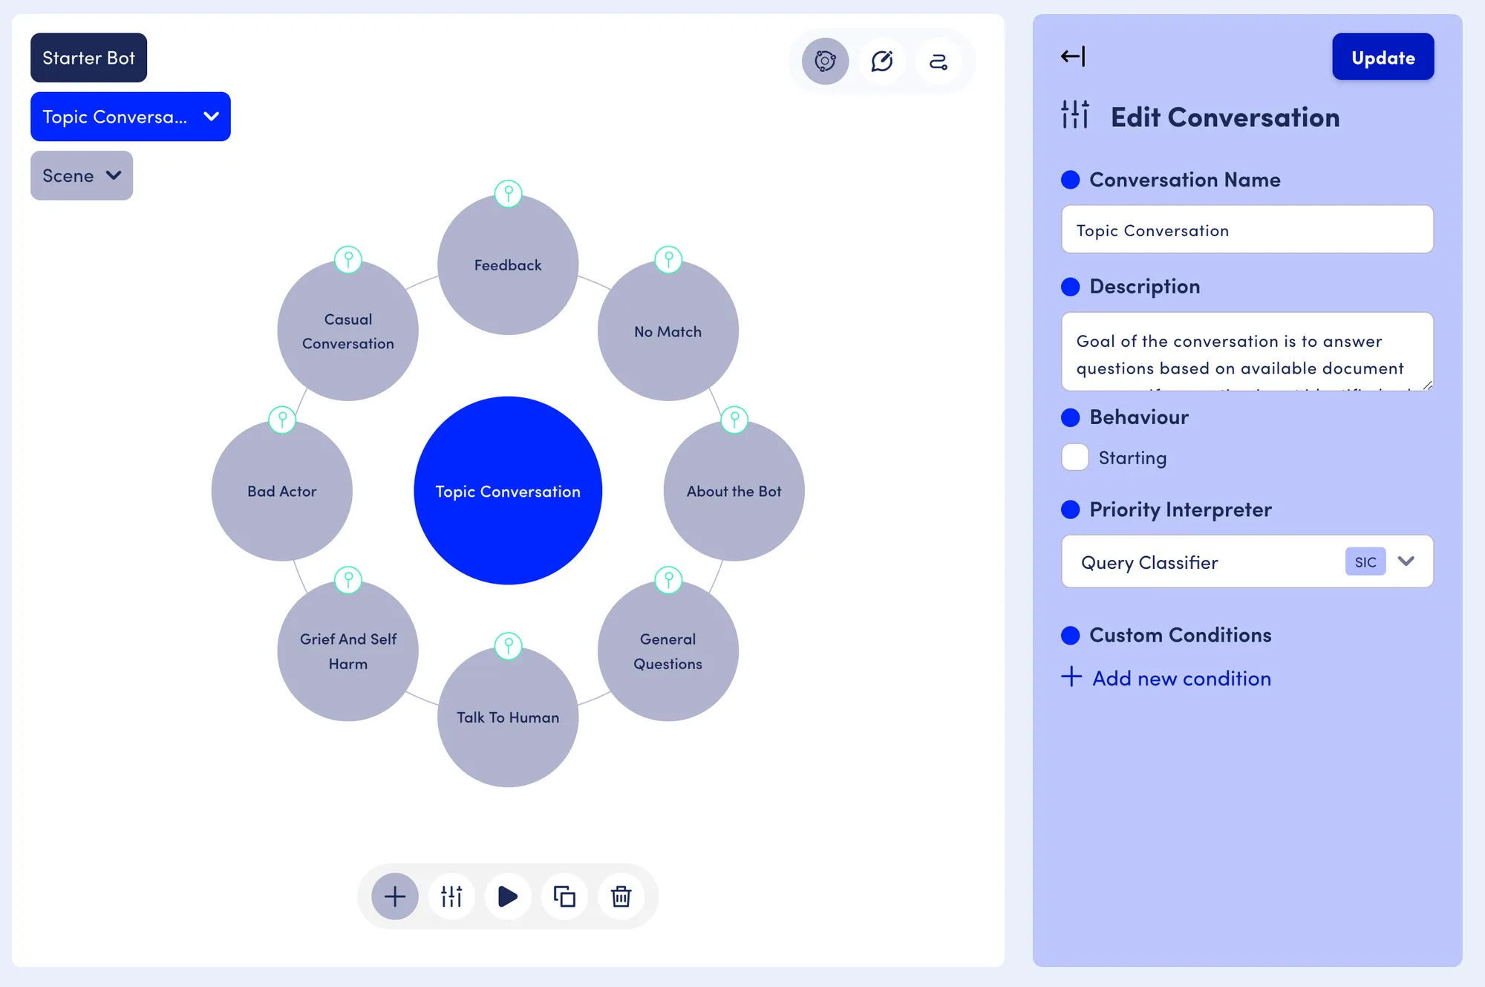
Task: Enable the Starting behaviour checkbox
Action: click(x=1075, y=457)
